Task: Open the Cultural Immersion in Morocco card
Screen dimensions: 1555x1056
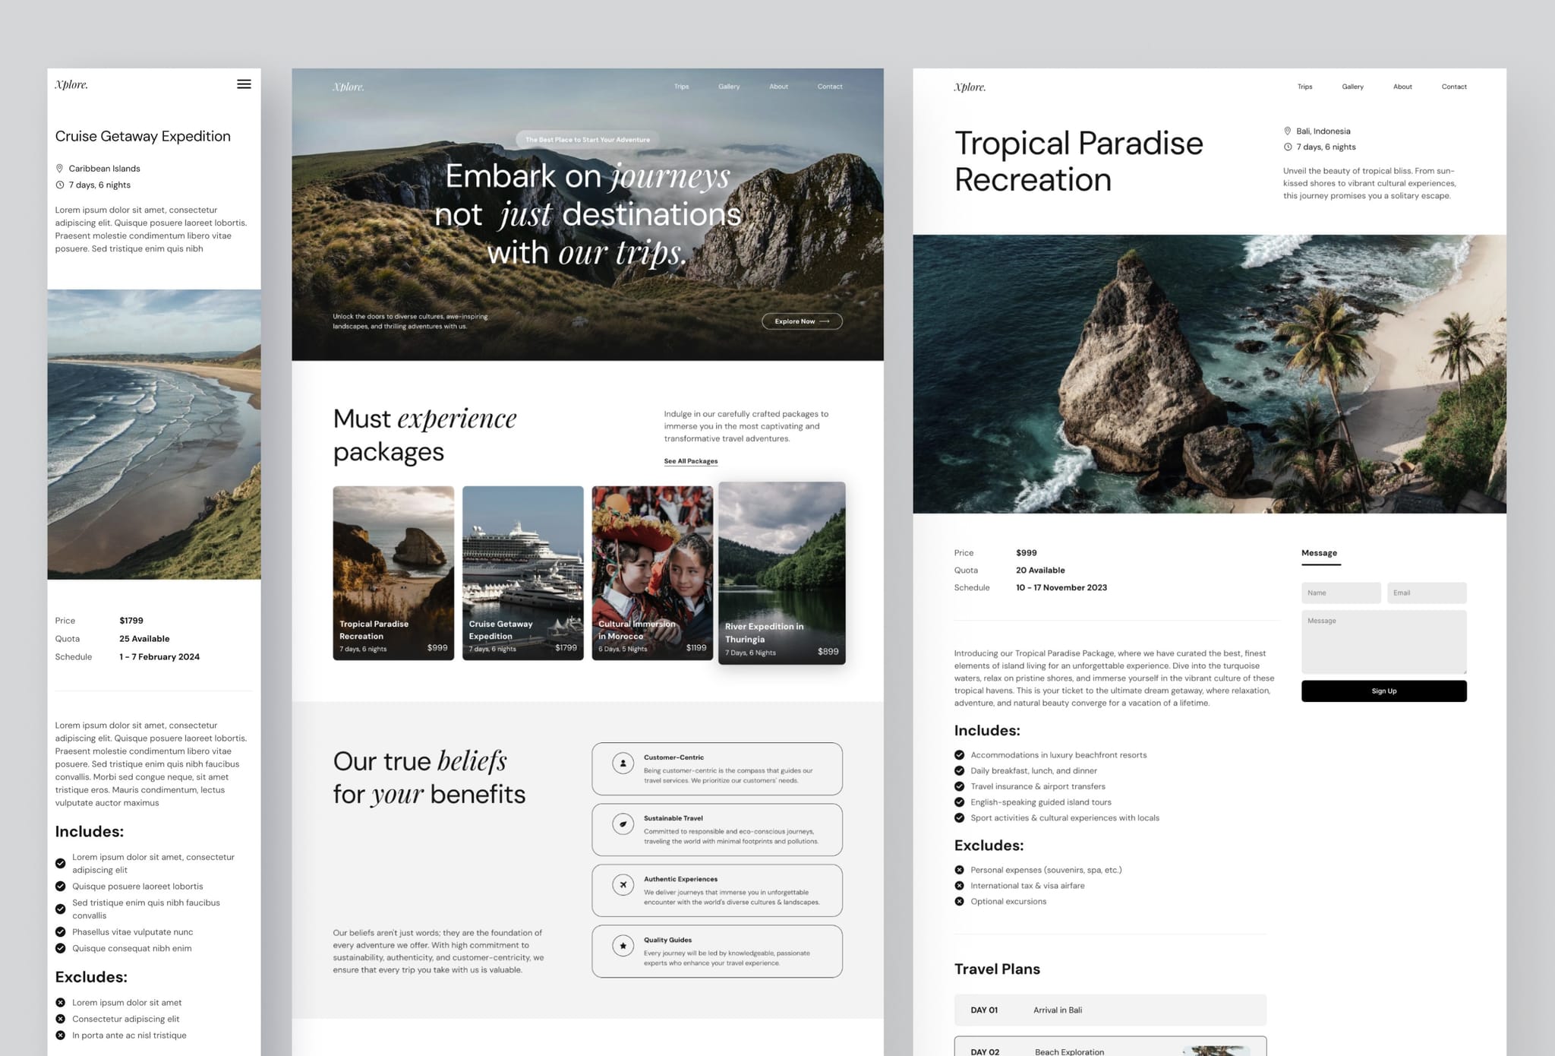Action: coord(652,573)
